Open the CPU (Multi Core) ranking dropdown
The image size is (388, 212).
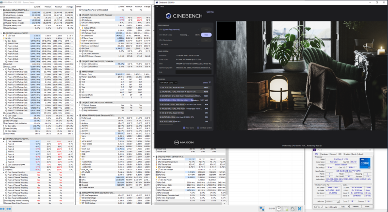click(168, 82)
